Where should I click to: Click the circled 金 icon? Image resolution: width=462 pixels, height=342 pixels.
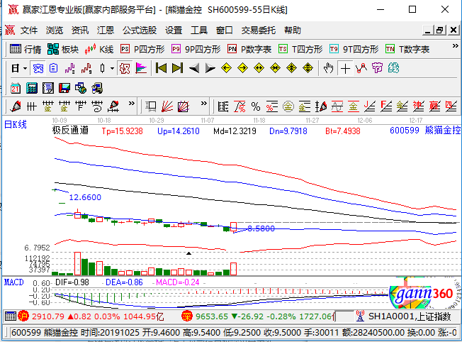click(288, 106)
